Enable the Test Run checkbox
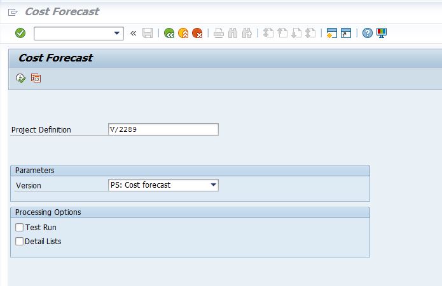Viewport: 442px width, 286px height. click(20, 227)
